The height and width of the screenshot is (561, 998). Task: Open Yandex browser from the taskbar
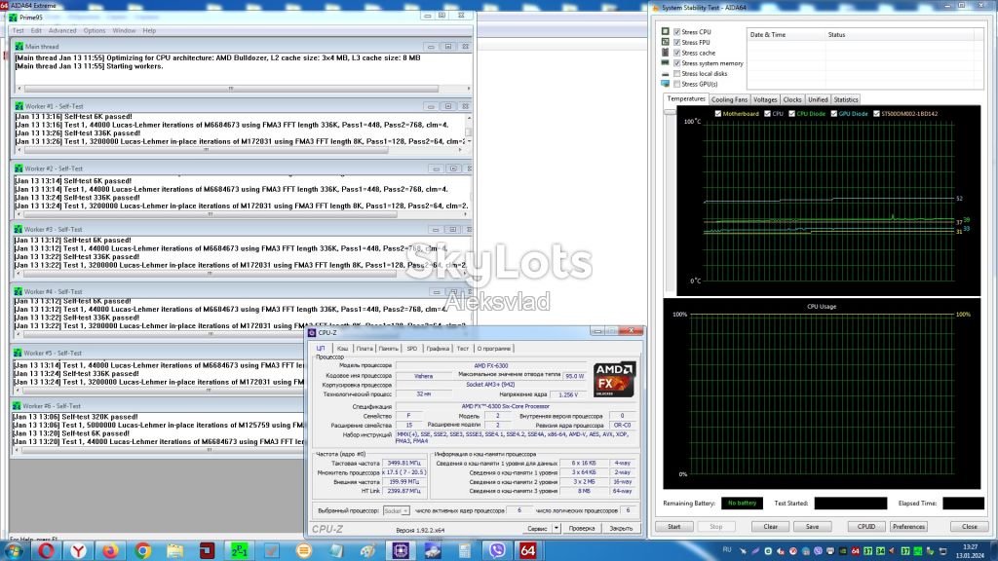click(x=78, y=550)
